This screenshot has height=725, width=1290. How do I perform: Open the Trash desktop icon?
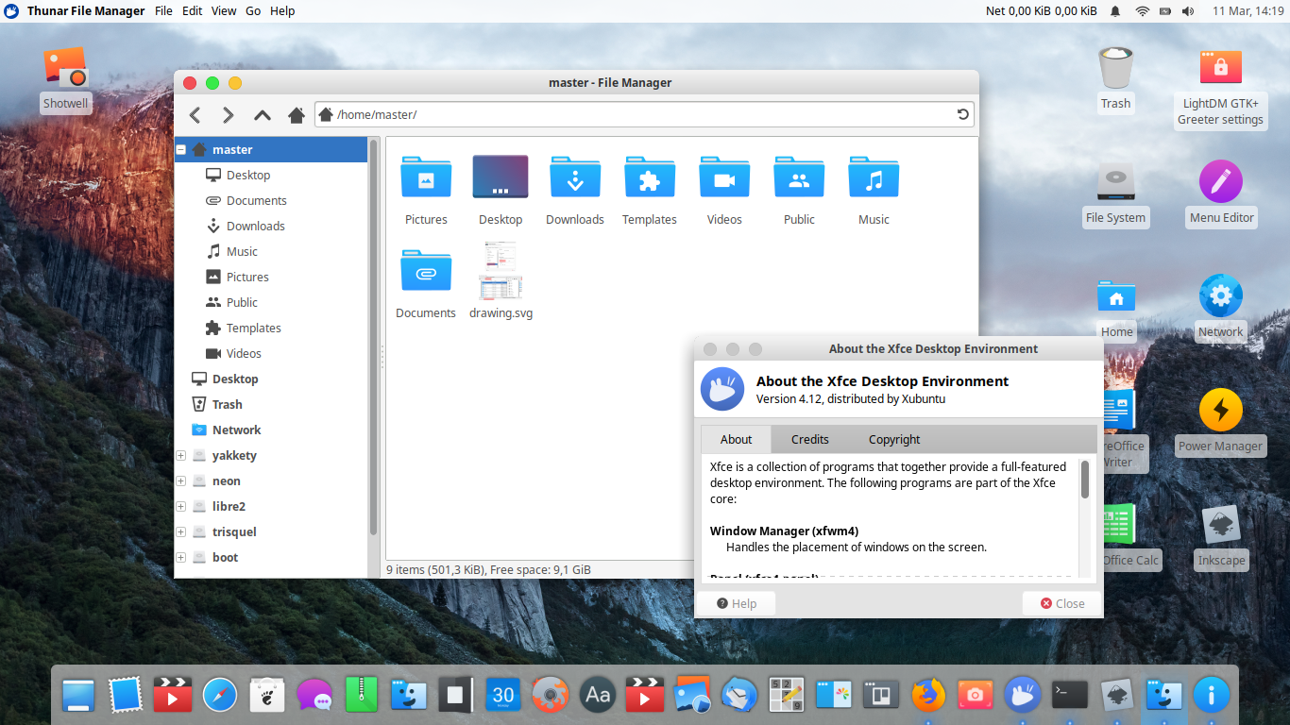[x=1115, y=69]
